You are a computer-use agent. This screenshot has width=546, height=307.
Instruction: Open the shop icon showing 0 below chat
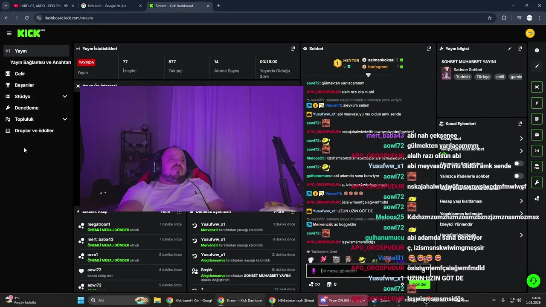coord(331,284)
